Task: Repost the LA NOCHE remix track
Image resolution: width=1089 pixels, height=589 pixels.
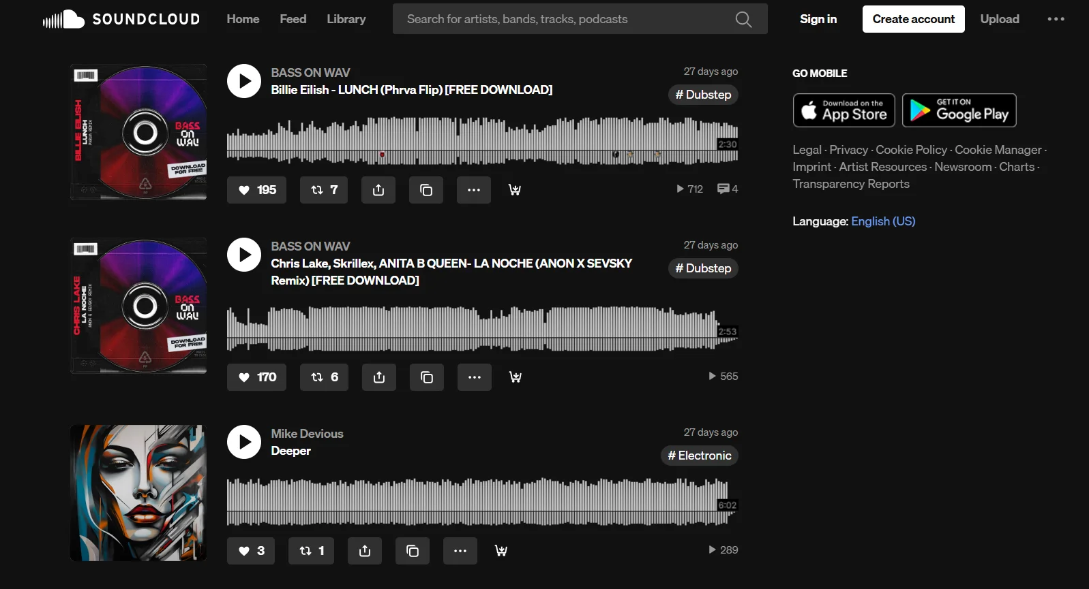Action: pyautogui.click(x=324, y=377)
